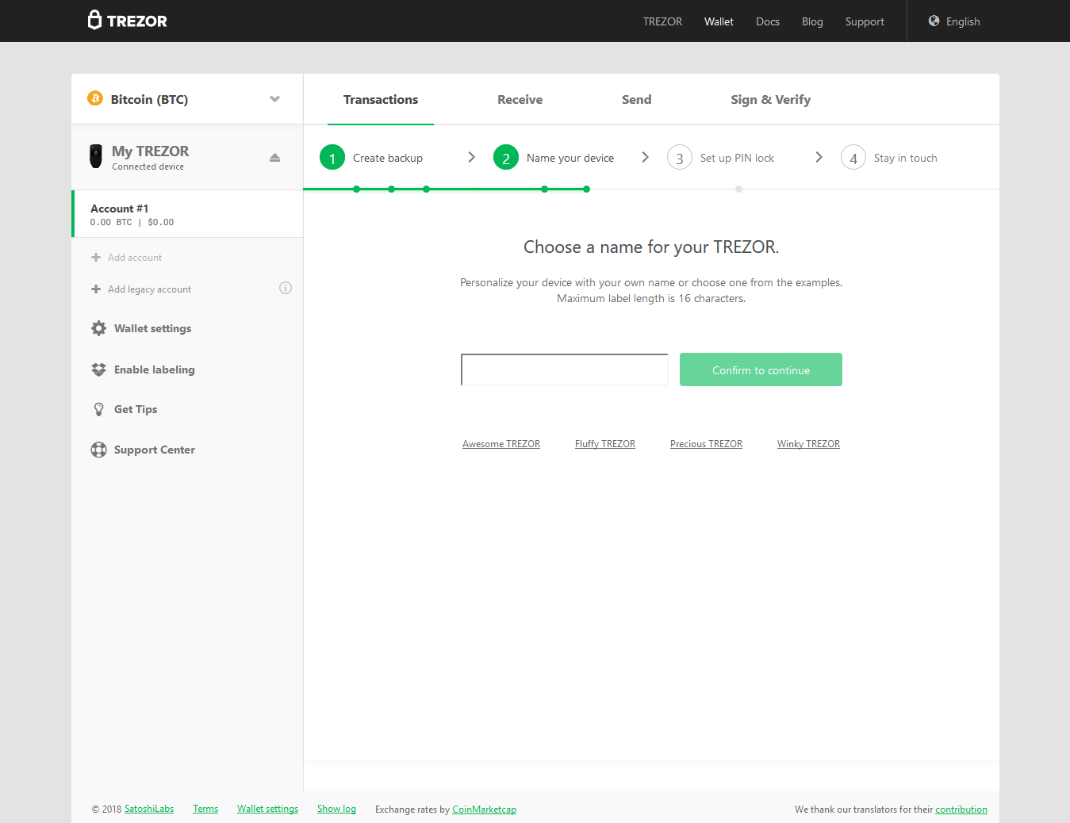Open the English language selector
Image resolution: width=1070 pixels, height=823 pixels.
click(x=962, y=21)
